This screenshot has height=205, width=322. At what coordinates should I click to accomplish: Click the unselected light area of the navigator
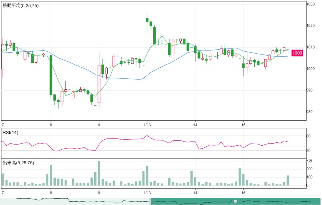(75, 201)
